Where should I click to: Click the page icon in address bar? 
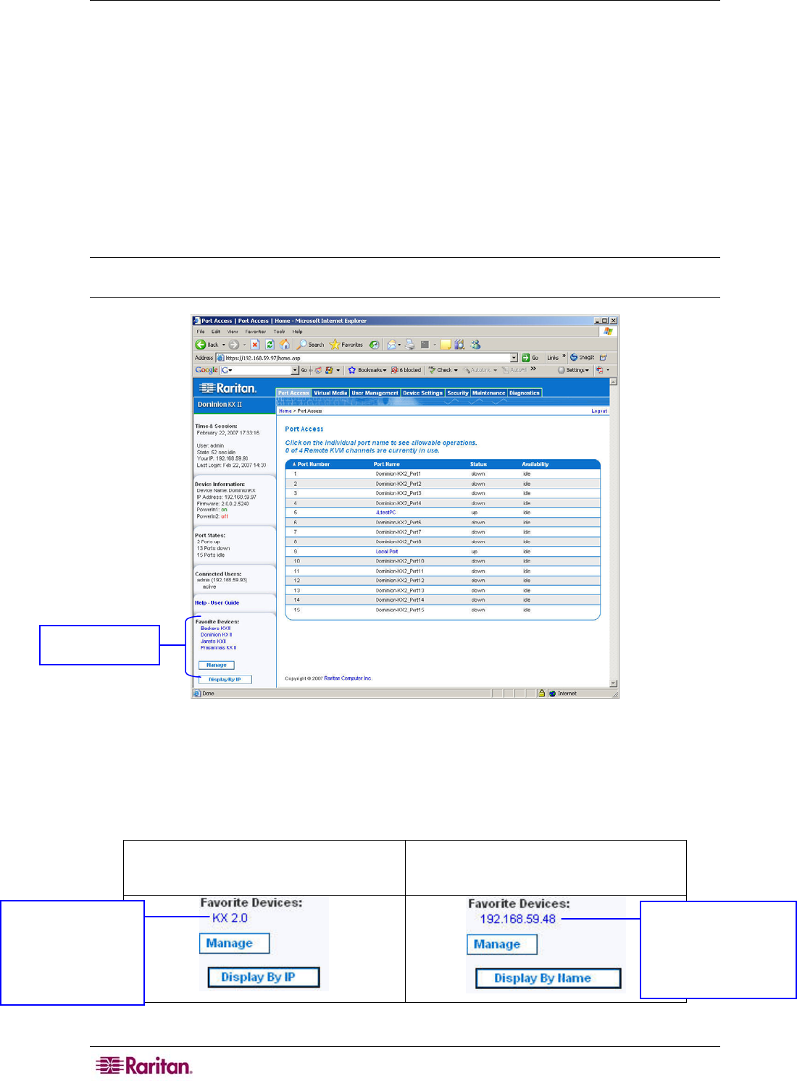point(221,358)
